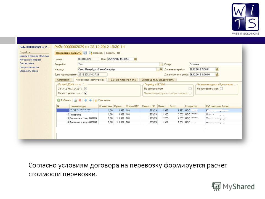The width and height of the screenshot is (265, 199).
Task: Enable the Не выставлять счет checkbox
Action: [x=221, y=88]
